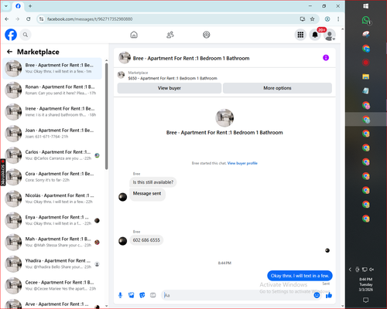Click the 'Message sent' bubble
This screenshot has height=309, width=387.
147,195
